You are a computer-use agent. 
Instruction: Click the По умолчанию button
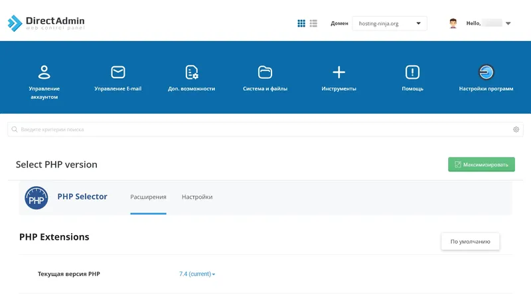click(470, 241)
